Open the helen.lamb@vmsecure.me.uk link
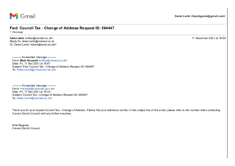The width and height of the screenshot is (235, 166). [36, 70]
